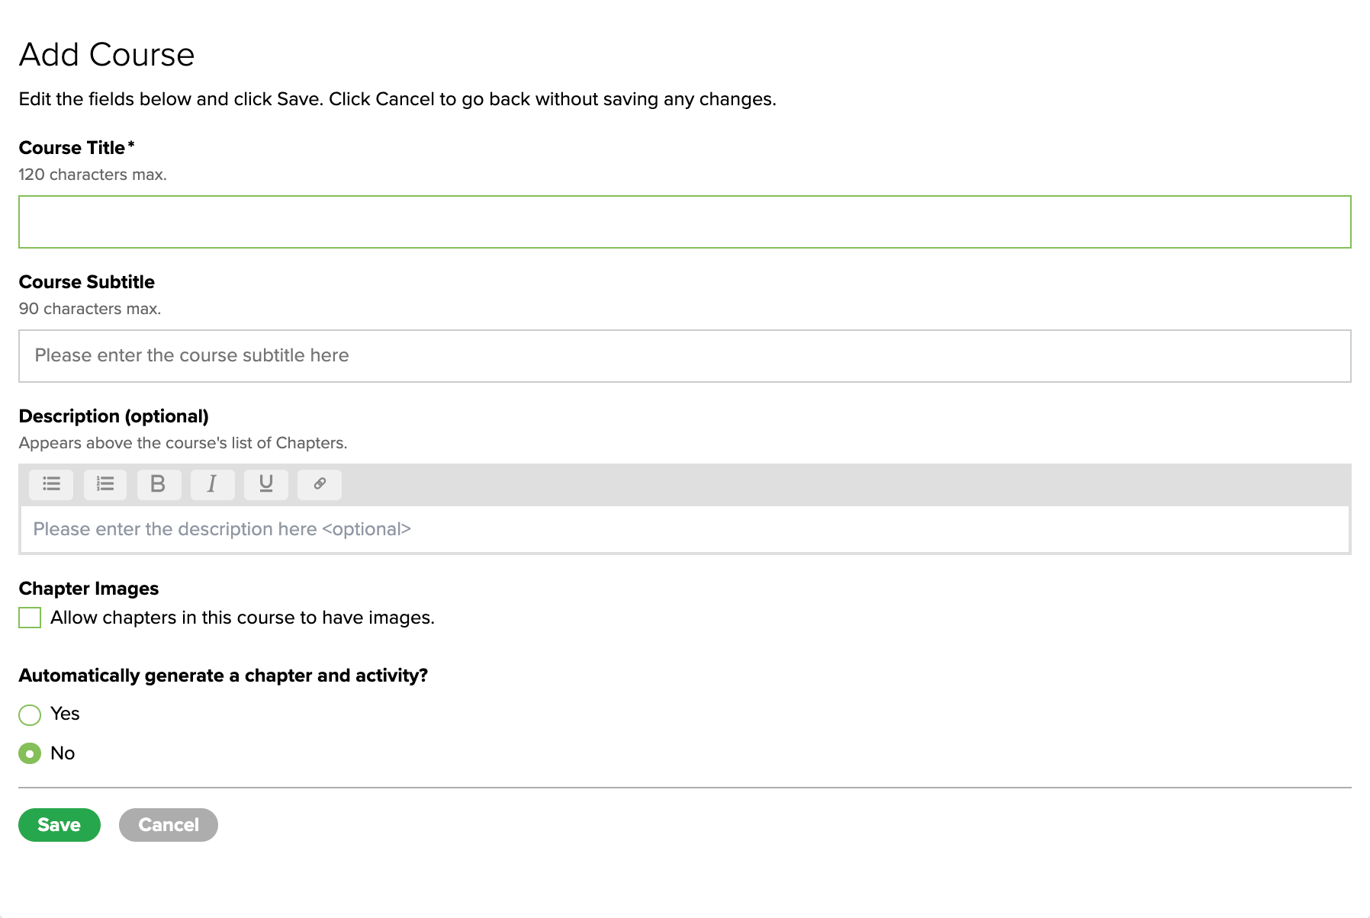Select the Yes radio button
Image resolution: width=1370 pixels, height=918 pixels.
[x=30, y=714]
